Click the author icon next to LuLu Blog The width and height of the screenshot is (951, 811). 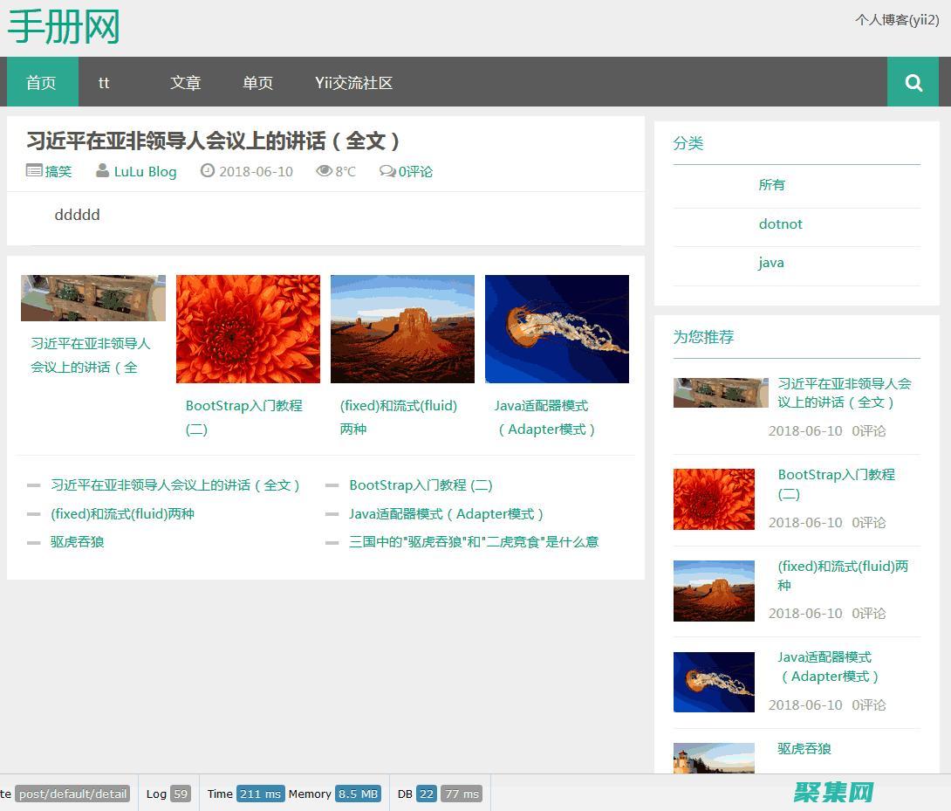102,170
